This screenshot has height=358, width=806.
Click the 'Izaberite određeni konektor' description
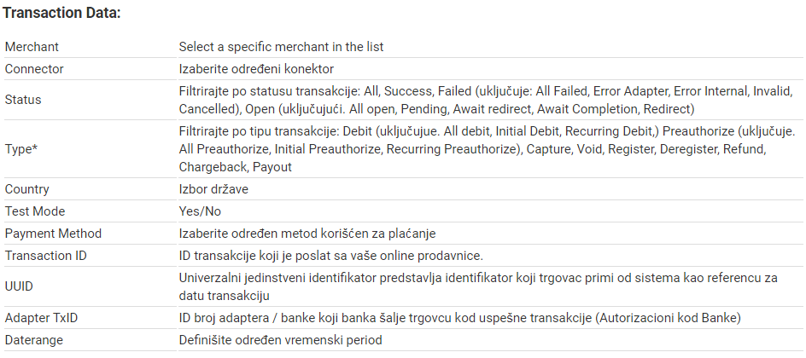click(256, 69)
